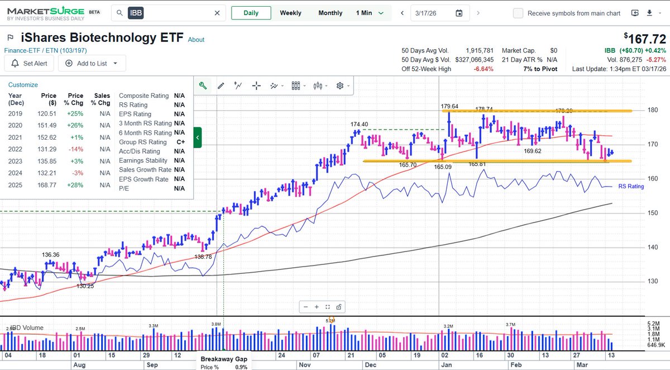Click the Set Alert button
670x370 pixels.
coord(30,63)
